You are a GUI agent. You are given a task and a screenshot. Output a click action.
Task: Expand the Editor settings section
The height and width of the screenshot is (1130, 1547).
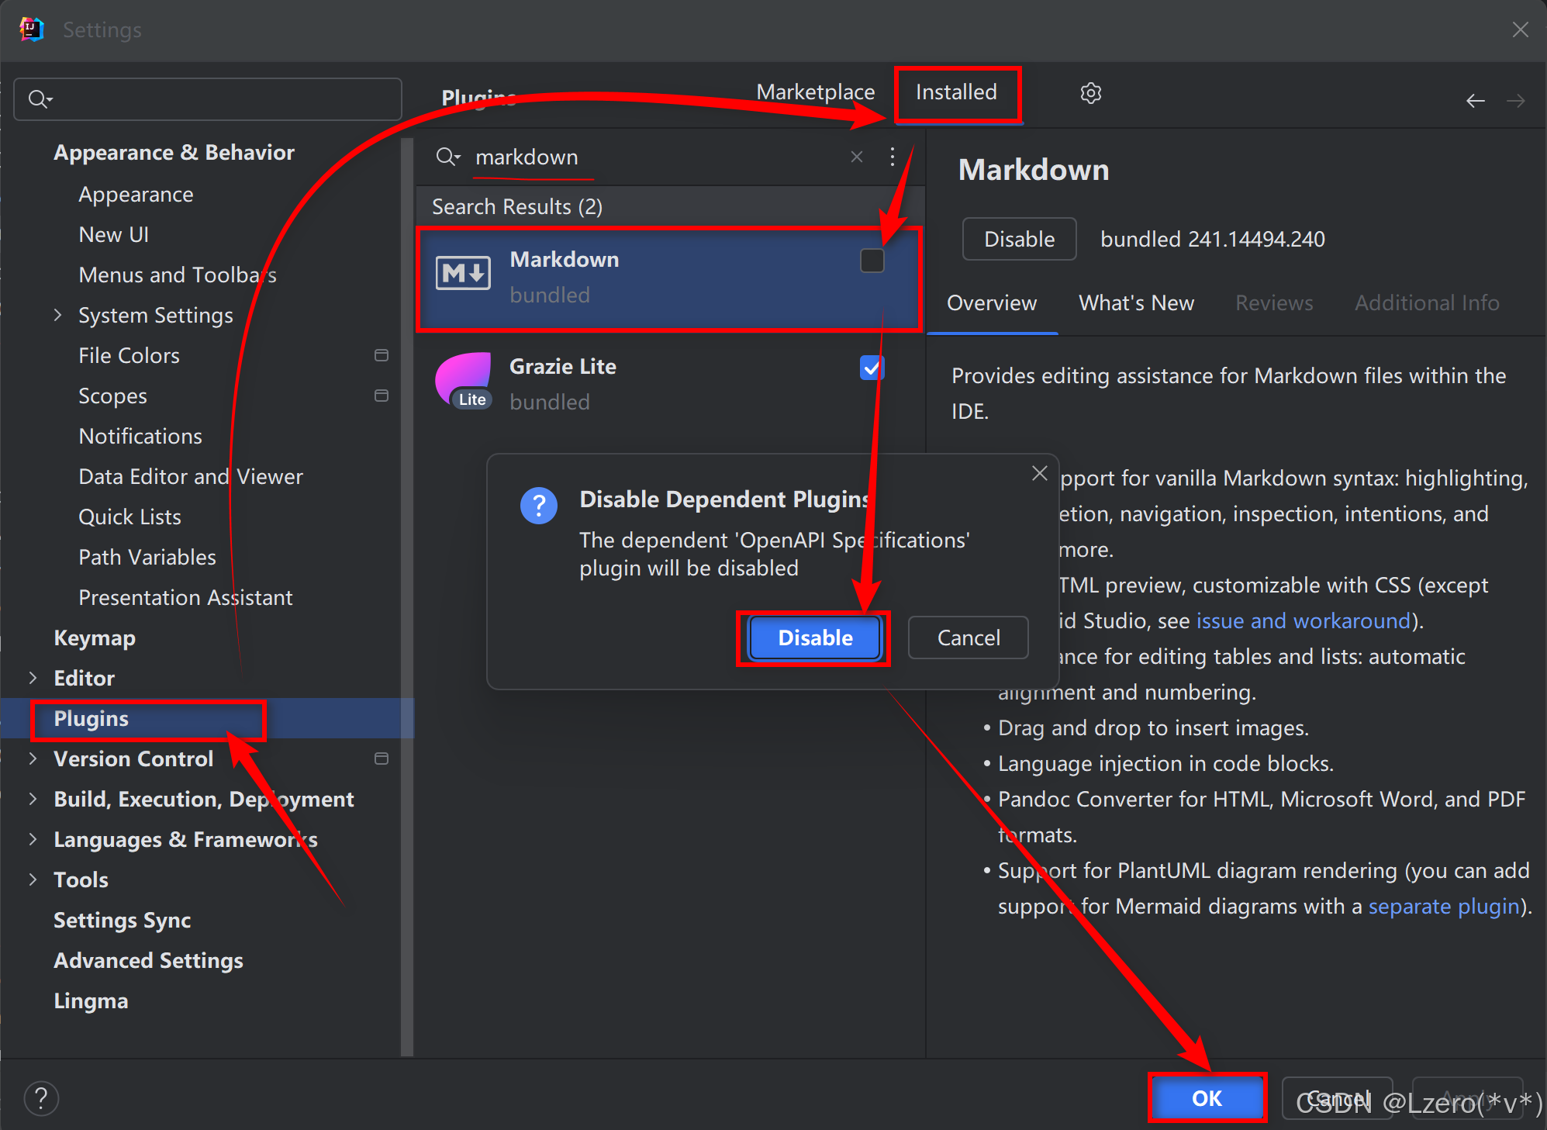[33, 678]
